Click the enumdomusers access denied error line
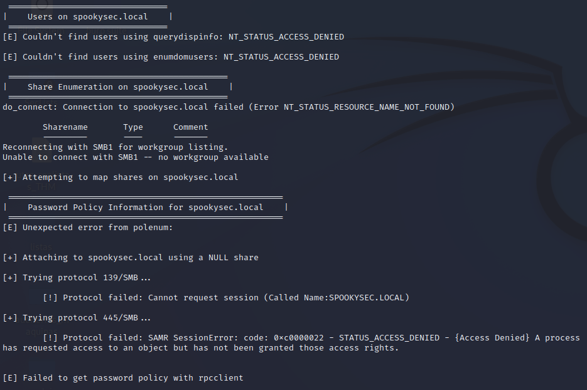This screenshot has height=390, width=587. pos(171,57)
